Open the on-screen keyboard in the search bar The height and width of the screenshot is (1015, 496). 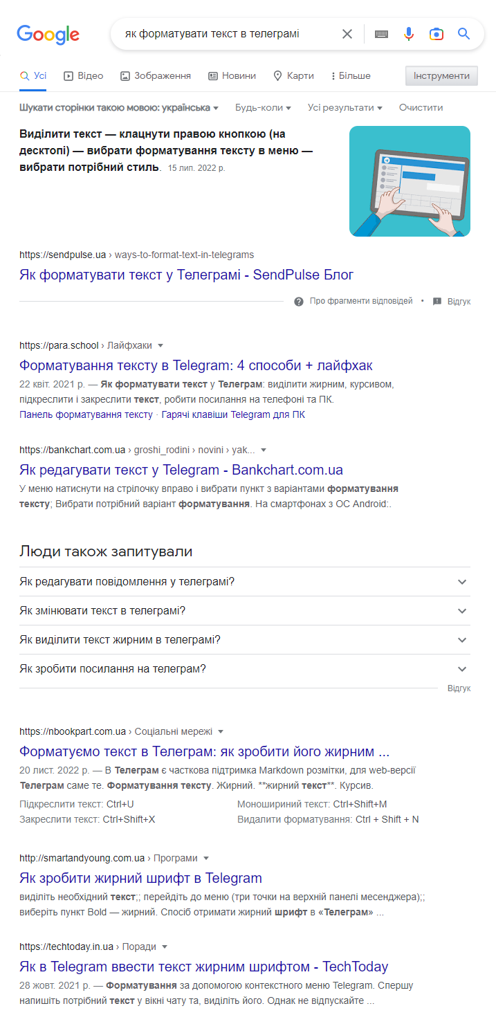click(381, 33)
